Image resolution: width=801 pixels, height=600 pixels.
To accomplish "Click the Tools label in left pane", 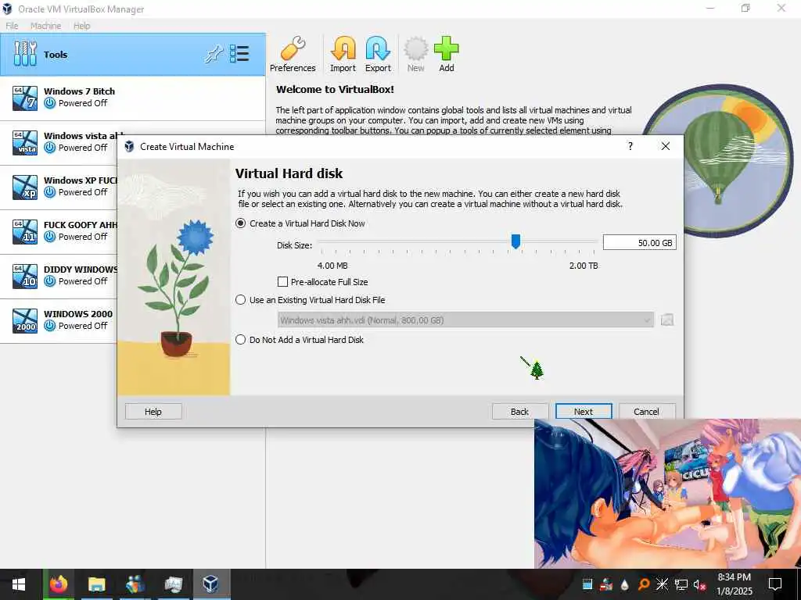I will click(x=56, y=55).
